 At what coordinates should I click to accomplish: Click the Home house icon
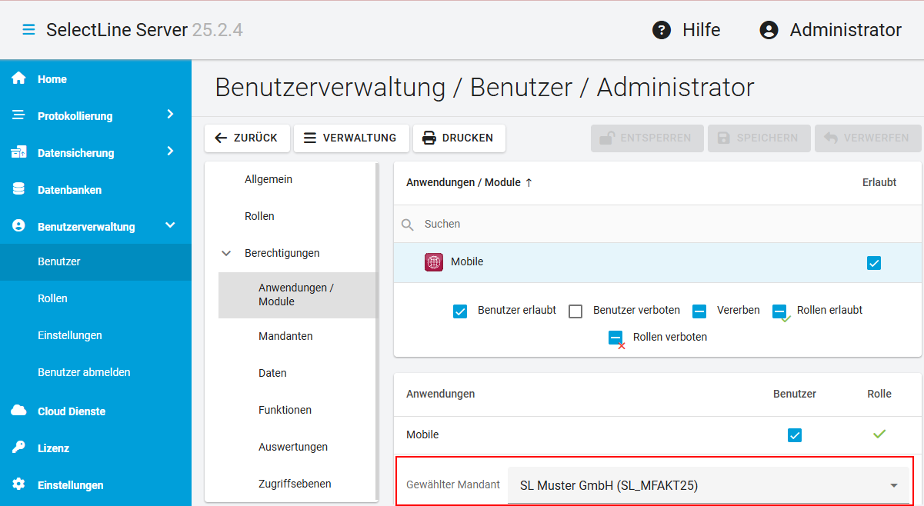click(x=18, y=78)
